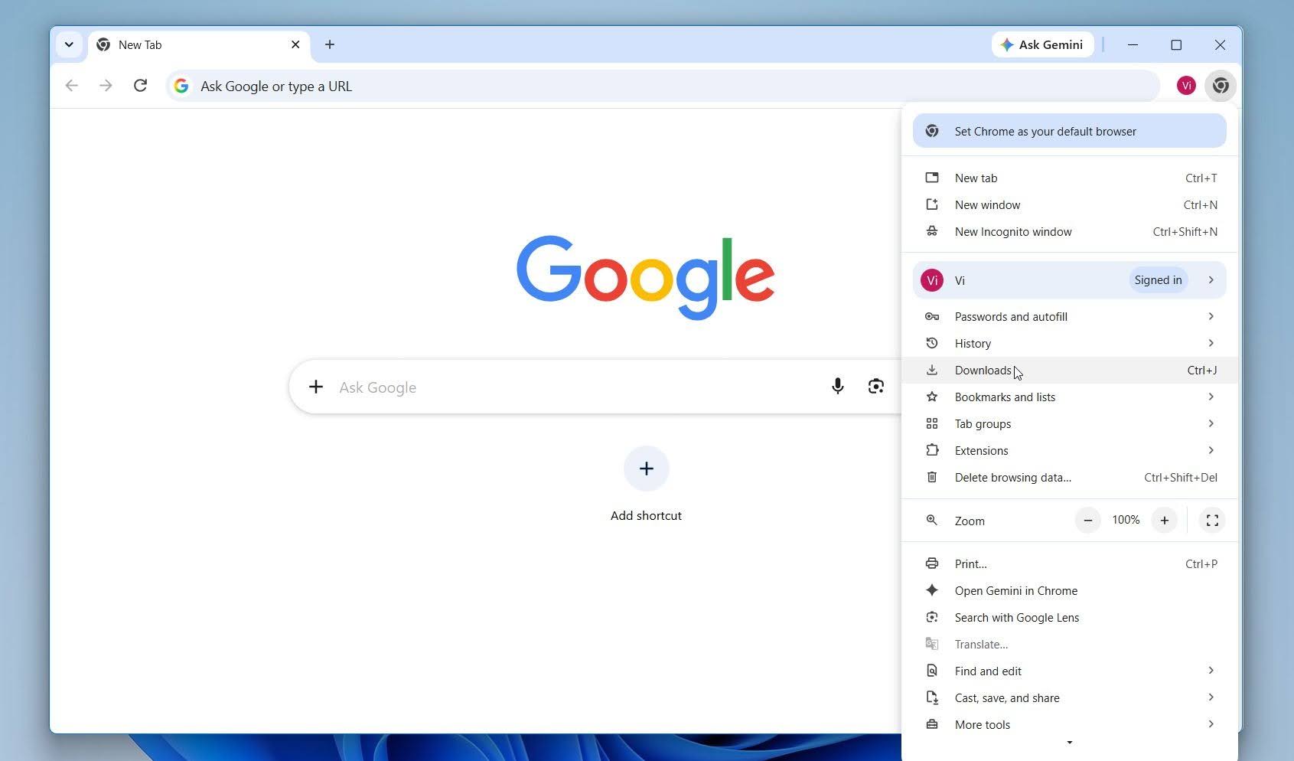Click the Ask Gemini button
Screen dimensions: 1294x761
tap(1042, 44)
